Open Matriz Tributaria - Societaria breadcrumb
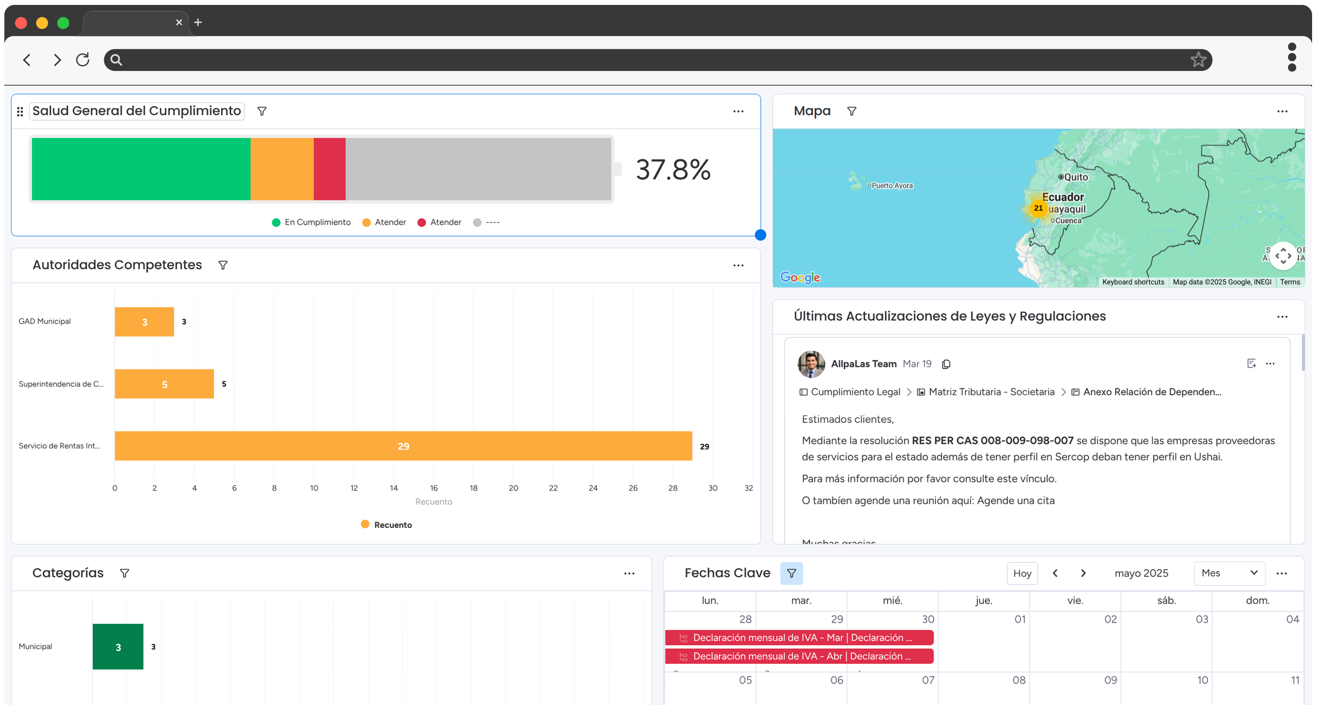This screenshot has height=705, width=1317. [991, 392]
